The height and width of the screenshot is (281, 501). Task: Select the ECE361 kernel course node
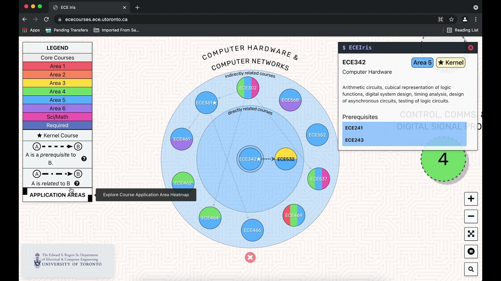[206, 103]
